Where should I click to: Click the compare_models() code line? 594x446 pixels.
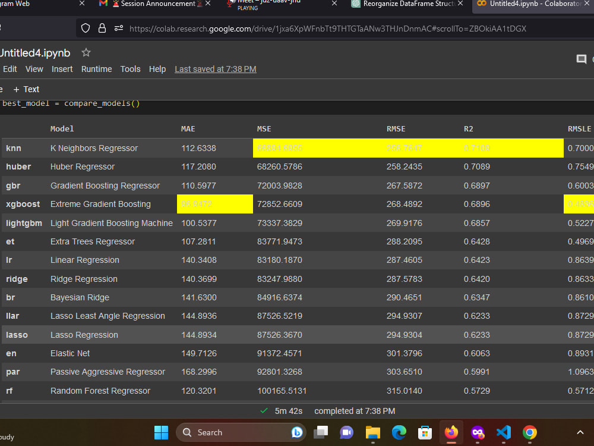tap(71, 103)
